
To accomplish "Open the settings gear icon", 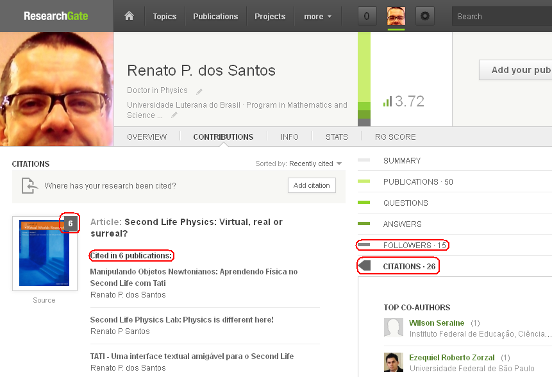I will [x=425, y=16].
